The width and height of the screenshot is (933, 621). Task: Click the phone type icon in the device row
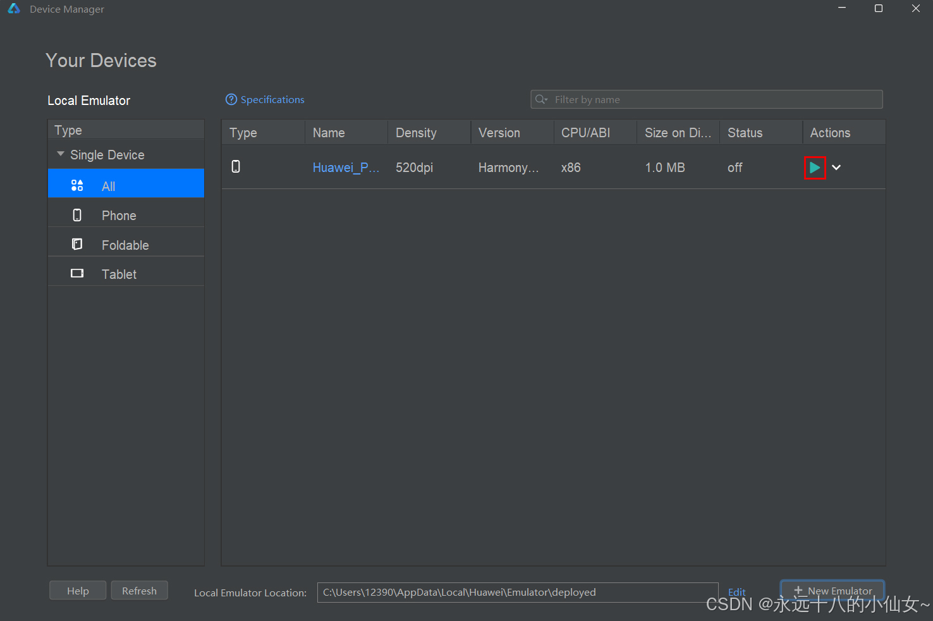tap(236, 166)
